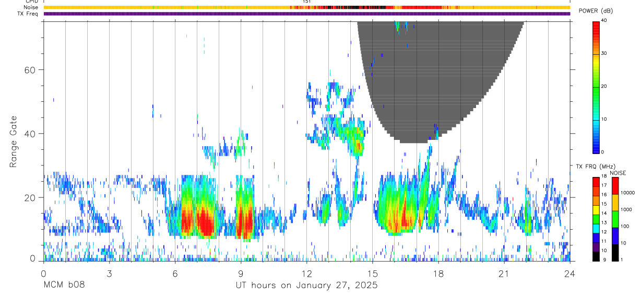Click the 10000 label on noise scale
The height and width of the screenshot is (296, 641).
coord(627,193)
